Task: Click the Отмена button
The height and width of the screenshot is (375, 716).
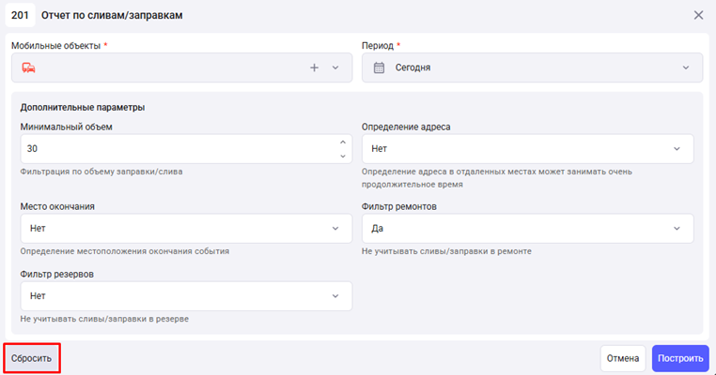Action: 622,358
